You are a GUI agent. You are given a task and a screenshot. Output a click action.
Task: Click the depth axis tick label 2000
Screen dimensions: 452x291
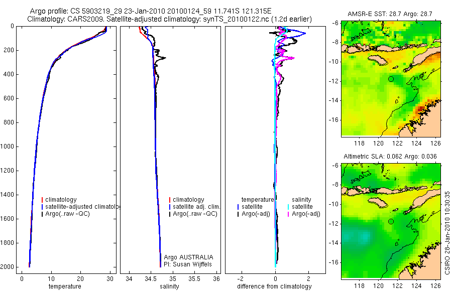(8, 267)
